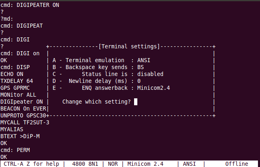Click the disabled status line value

(150, 74)
